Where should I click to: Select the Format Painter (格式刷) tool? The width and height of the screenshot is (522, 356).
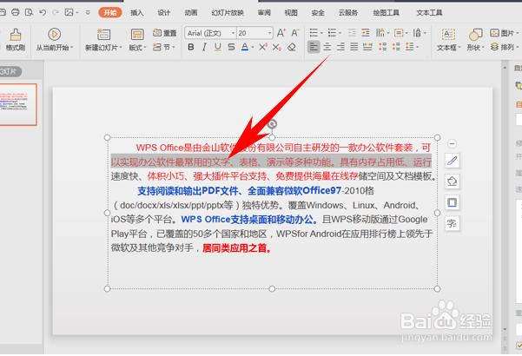[16, 40]
